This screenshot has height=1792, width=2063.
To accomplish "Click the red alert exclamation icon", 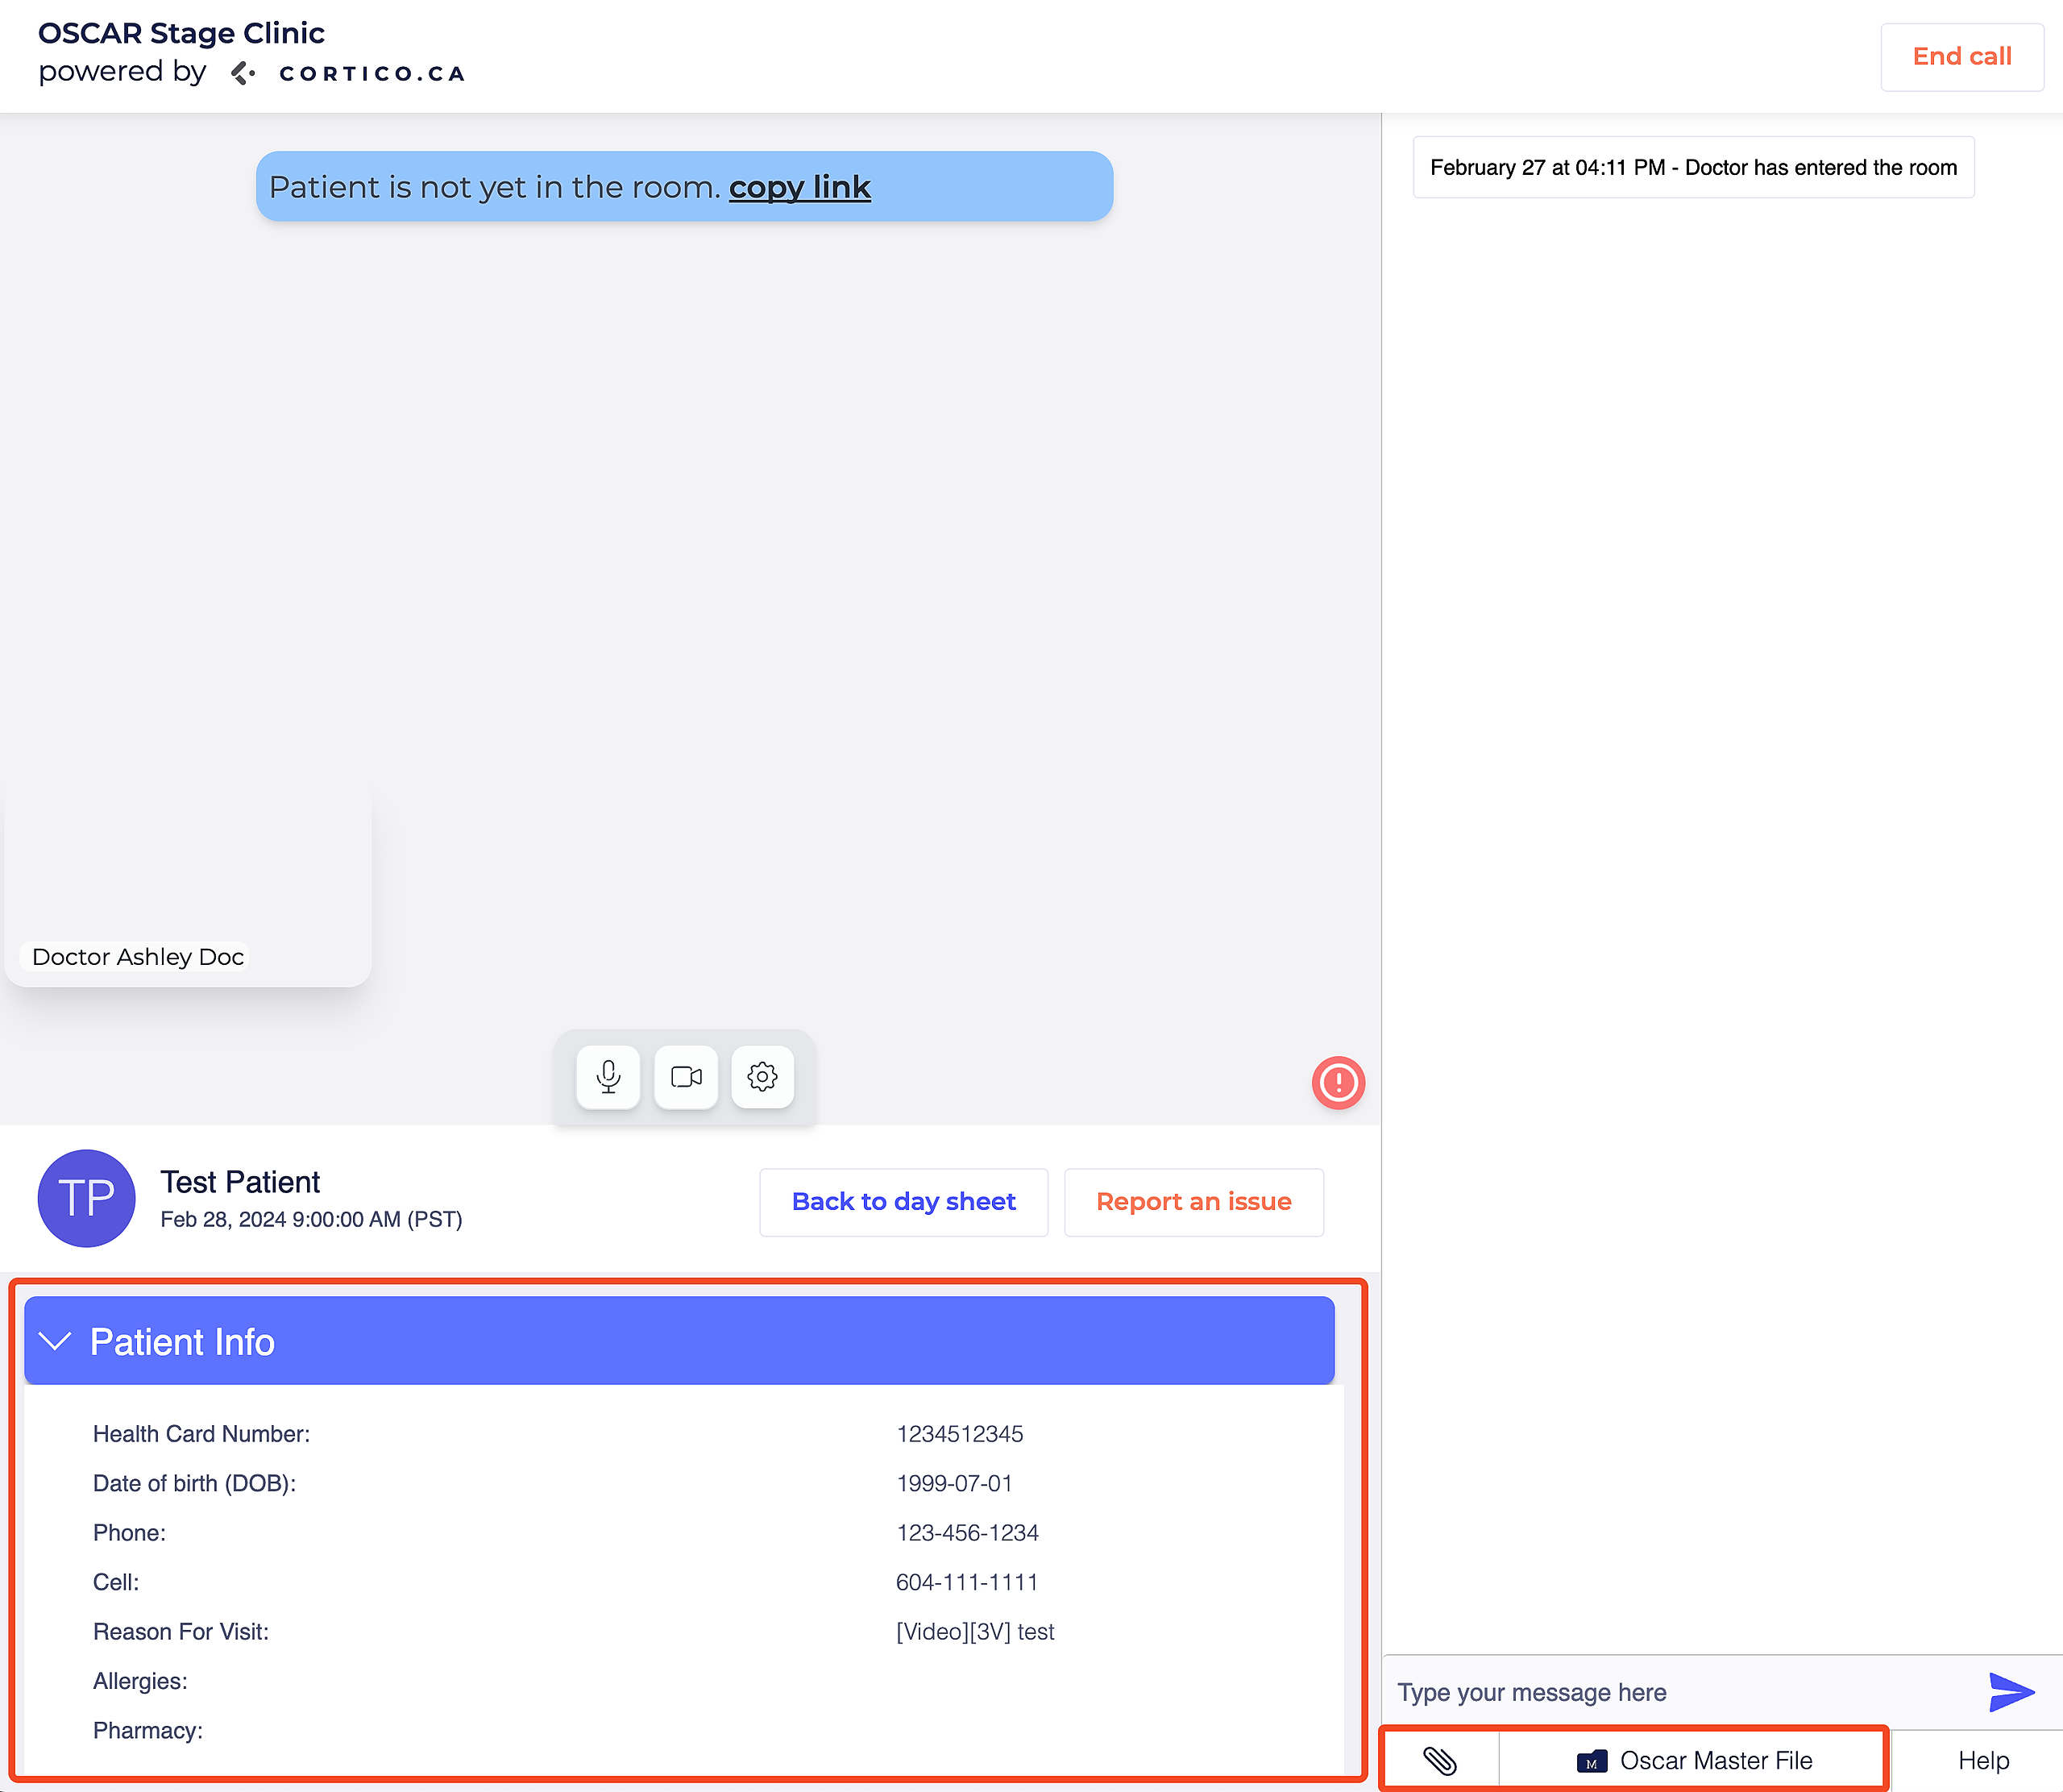I will tap(1338, 1082).
